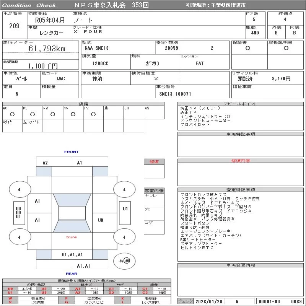Click the red W legend cell

10,298
